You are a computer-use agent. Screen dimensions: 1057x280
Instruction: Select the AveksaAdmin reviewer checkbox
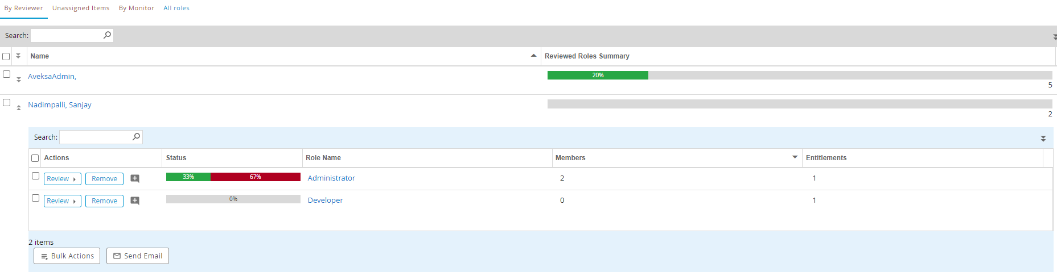coord(7,74)
